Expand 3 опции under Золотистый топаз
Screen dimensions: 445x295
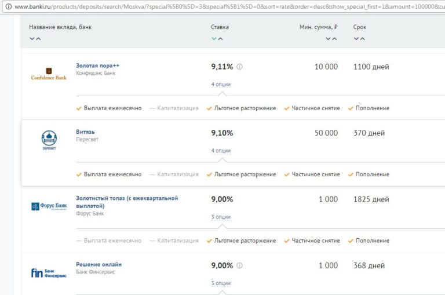221,217
